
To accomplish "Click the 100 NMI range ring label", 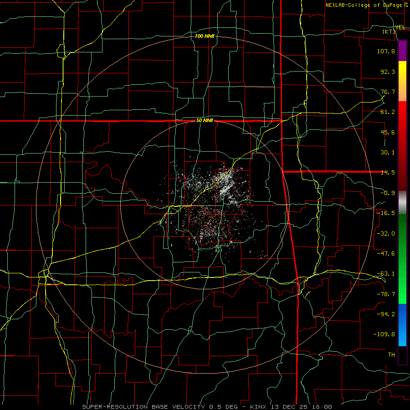I will pyautogui.click(x=205, y=36).
